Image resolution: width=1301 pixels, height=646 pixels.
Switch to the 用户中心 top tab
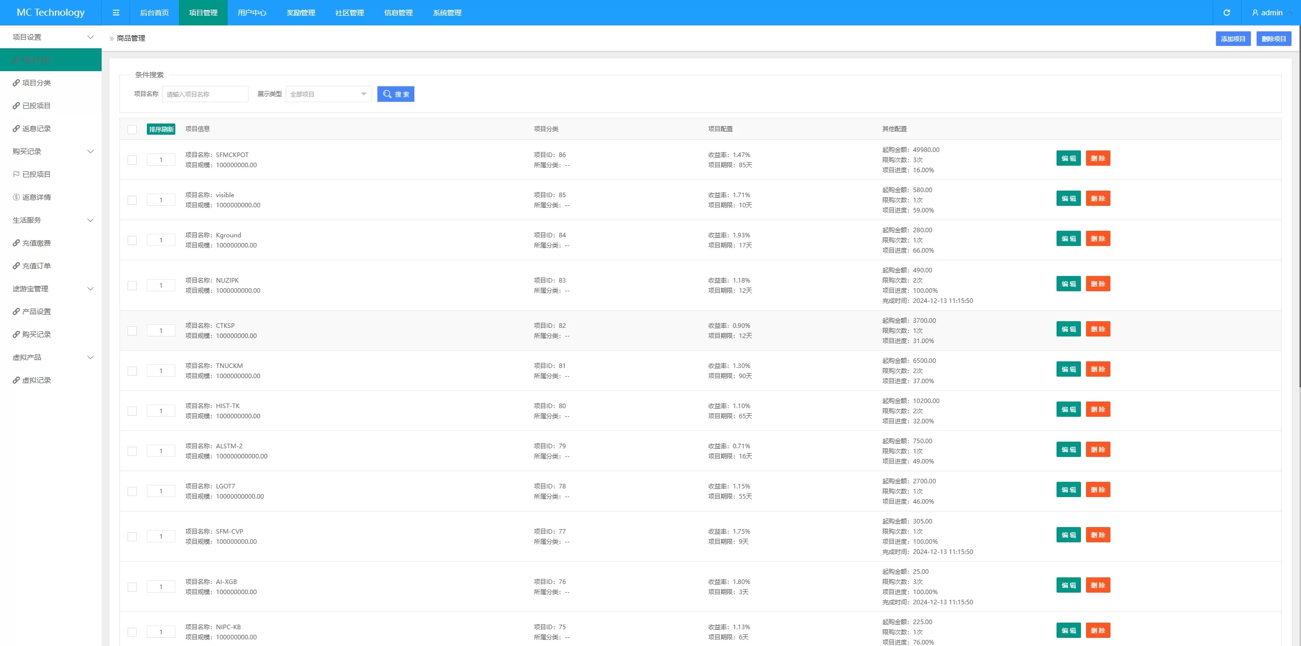[252, 13]
